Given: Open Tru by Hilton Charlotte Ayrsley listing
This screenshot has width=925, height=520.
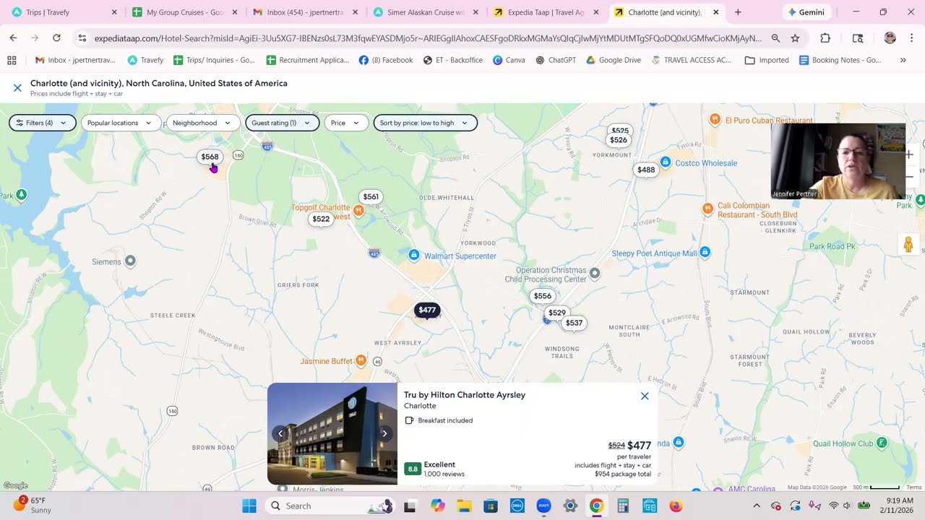Looking at the screenshot, I should coord(465,395).
